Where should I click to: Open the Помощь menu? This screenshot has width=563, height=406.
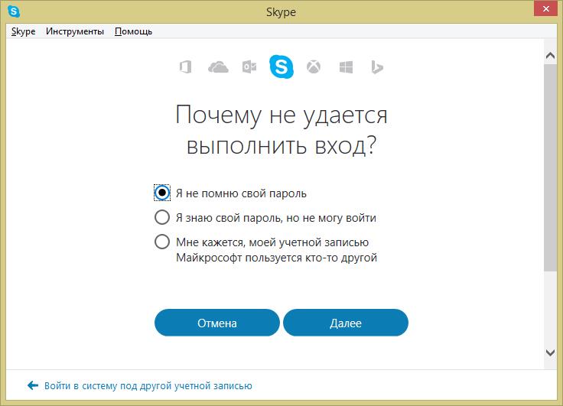tap(133, 31)
